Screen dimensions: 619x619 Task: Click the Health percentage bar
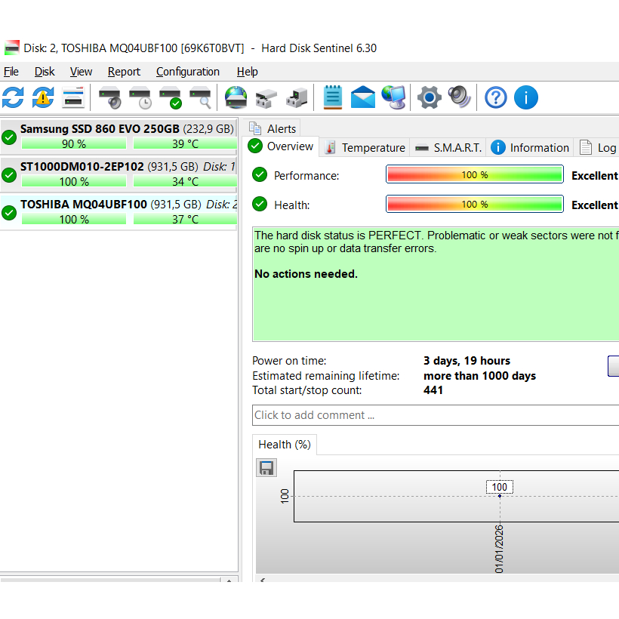pyautogui.click(x=474, y=205)
